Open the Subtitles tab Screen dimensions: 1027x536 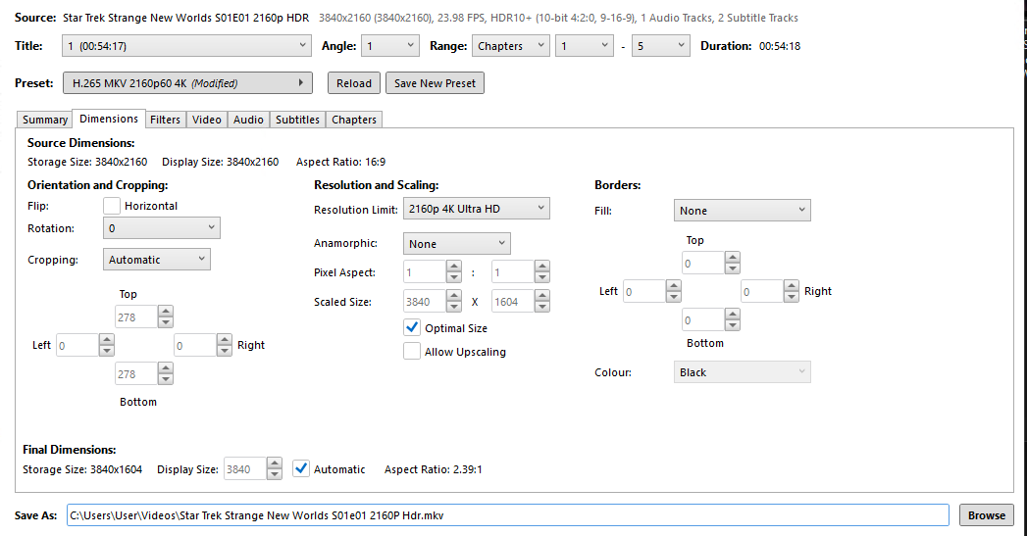297,120
